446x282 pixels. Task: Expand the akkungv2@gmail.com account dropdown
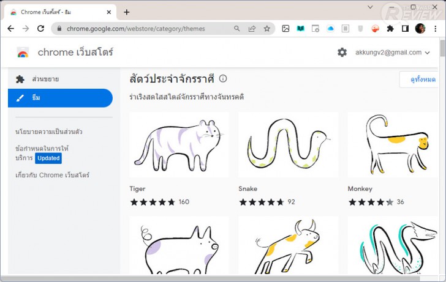tap(393, 53)
